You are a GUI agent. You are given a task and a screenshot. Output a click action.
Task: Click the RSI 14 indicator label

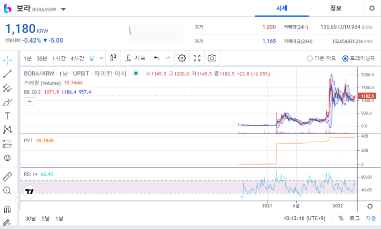(30, 174)
